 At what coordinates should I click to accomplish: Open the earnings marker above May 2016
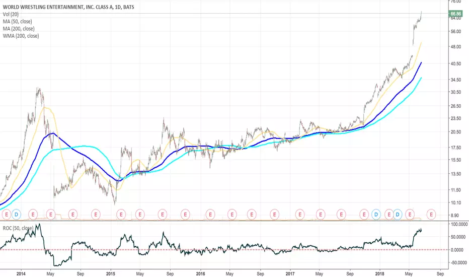[232, 215]
